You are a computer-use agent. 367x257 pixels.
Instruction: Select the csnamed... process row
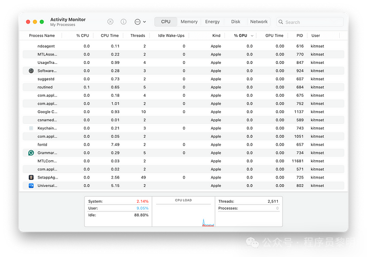(183, 120)
